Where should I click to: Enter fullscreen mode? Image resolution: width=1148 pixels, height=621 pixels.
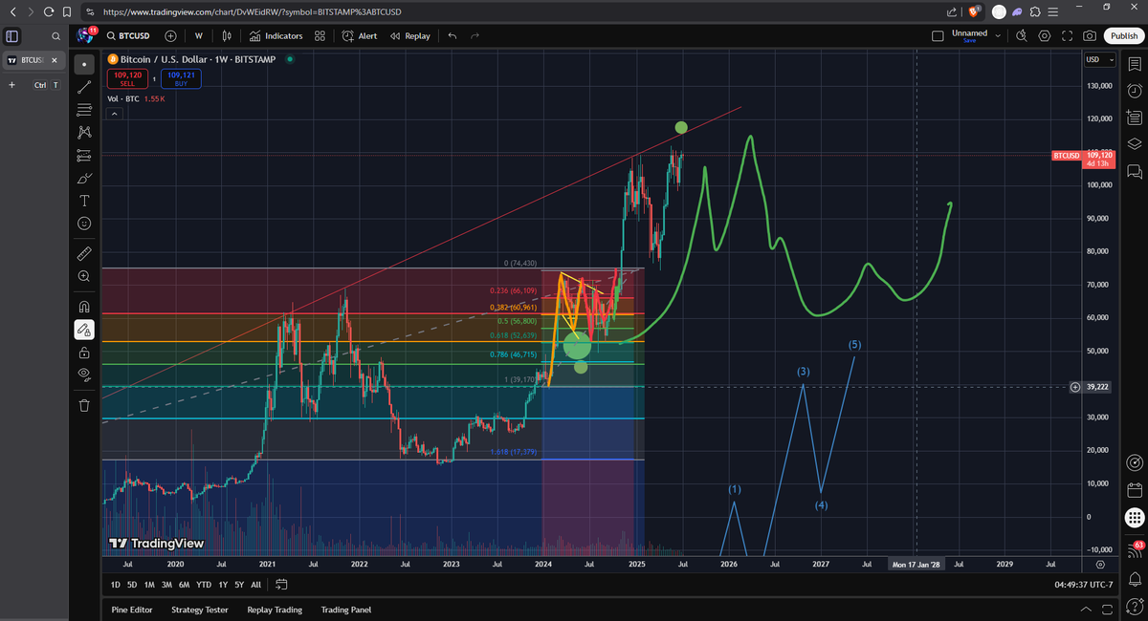[1067, 35]
